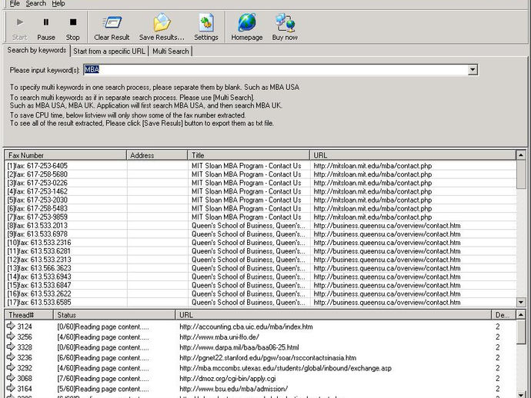
Task: Click URL pgnet22.stanford.edu rsccontactsinasia.htm
Action: 268,357
